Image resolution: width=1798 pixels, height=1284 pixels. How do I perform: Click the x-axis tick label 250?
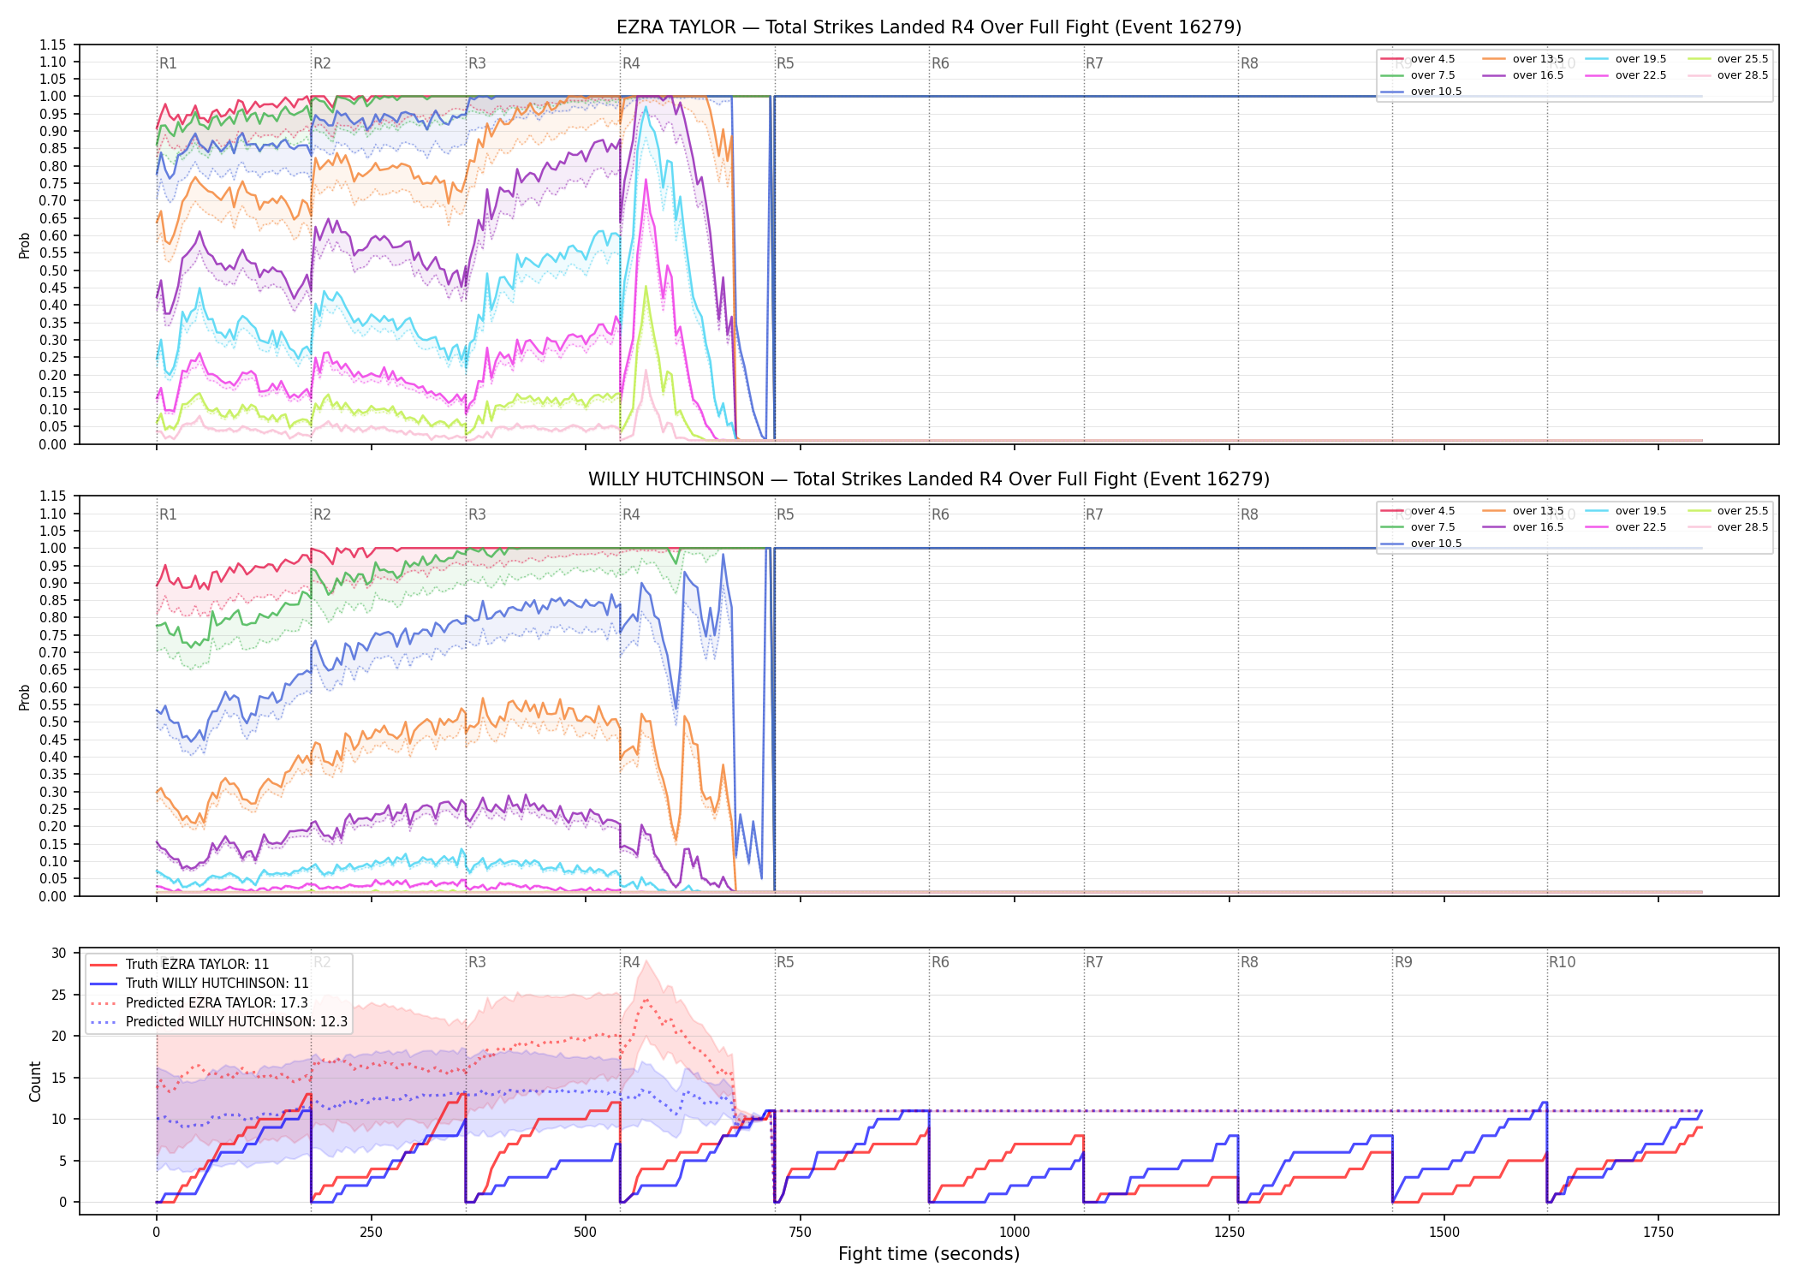371,1233
